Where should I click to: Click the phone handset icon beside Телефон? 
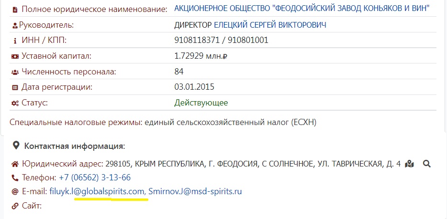[15, 178]
